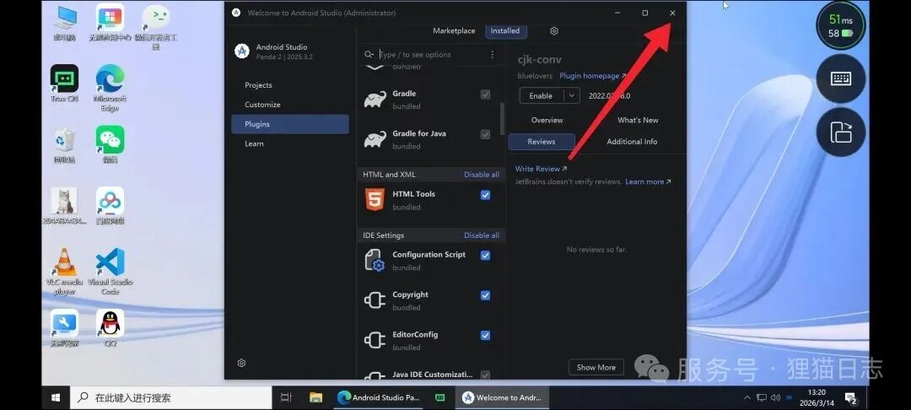Image resolution: width=911 pixels, height=410 pixels.
Task: Select the Configuration Script plugin icon
Action: [x=375, y=260]
